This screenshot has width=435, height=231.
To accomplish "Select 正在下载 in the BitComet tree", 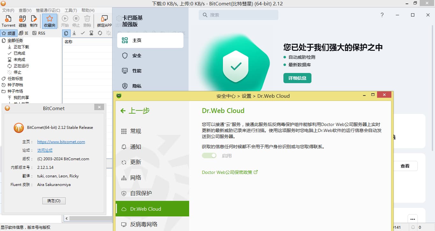I will [21, 47].
